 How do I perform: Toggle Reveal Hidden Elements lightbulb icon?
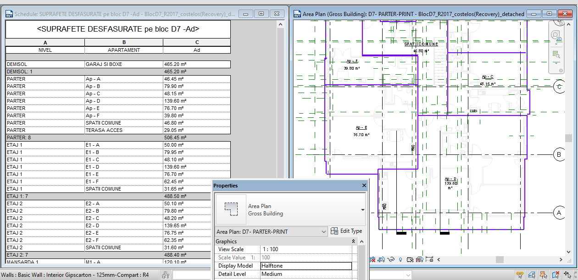400,259
